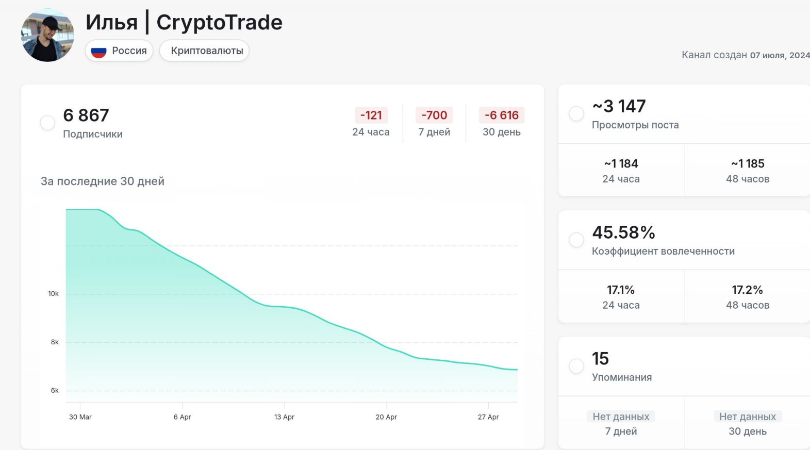This screenshot has height=450, width=810.
Task: Select the -6 616 30 день change
Action: (501, 123)
